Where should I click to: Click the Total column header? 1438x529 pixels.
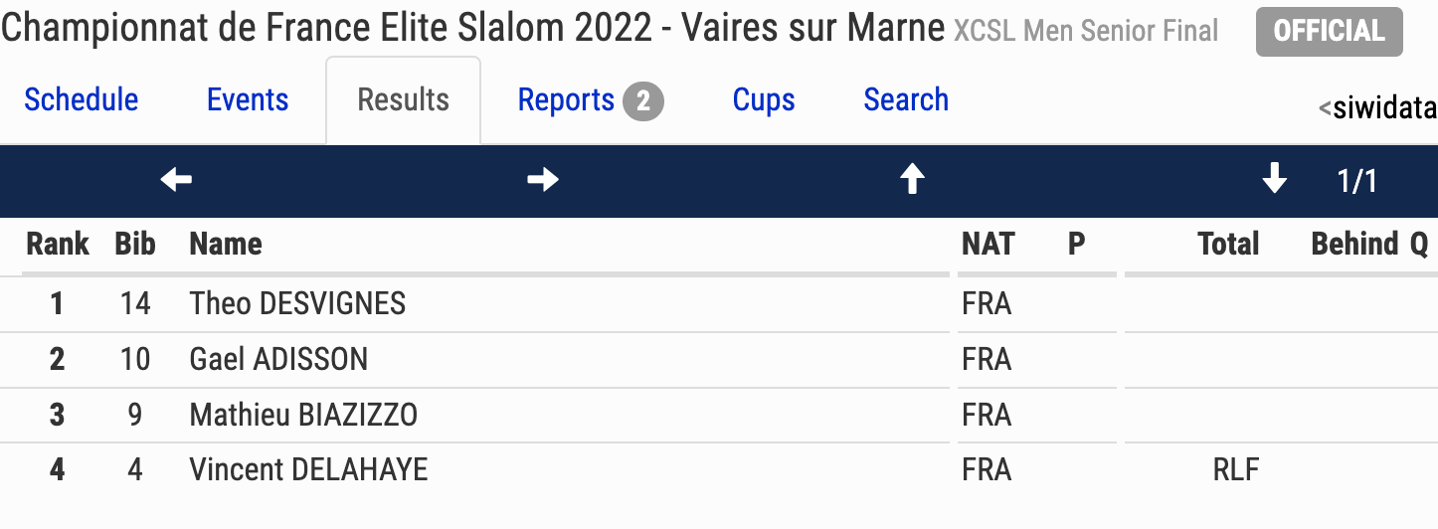click(1228, 244)
